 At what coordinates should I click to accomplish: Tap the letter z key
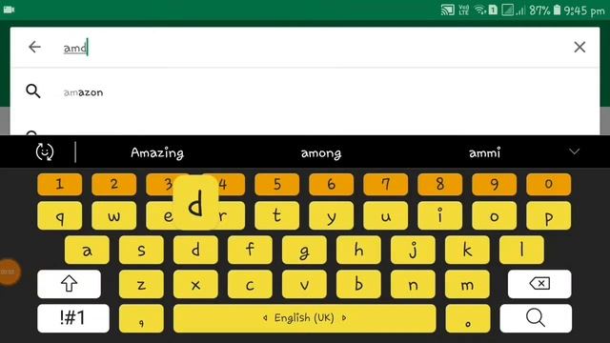[x=141, y=284]
